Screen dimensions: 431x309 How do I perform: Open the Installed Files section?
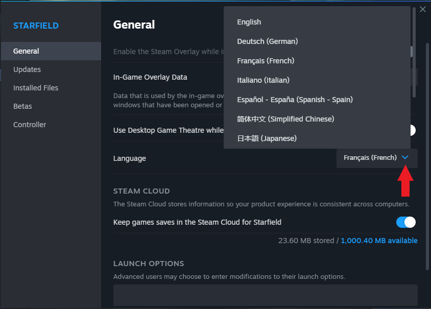[35, 87]
